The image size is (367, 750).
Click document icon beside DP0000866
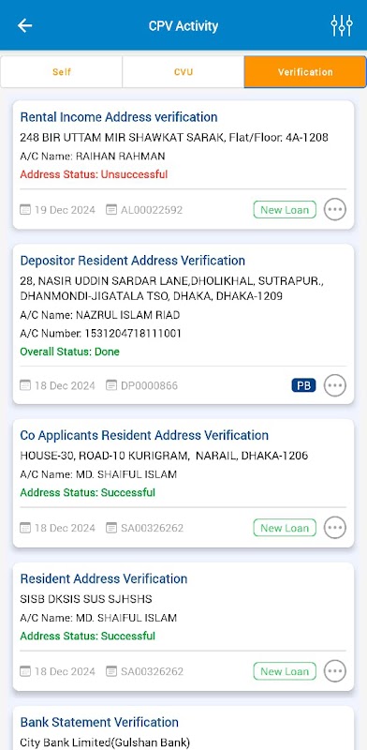[111, 385]
